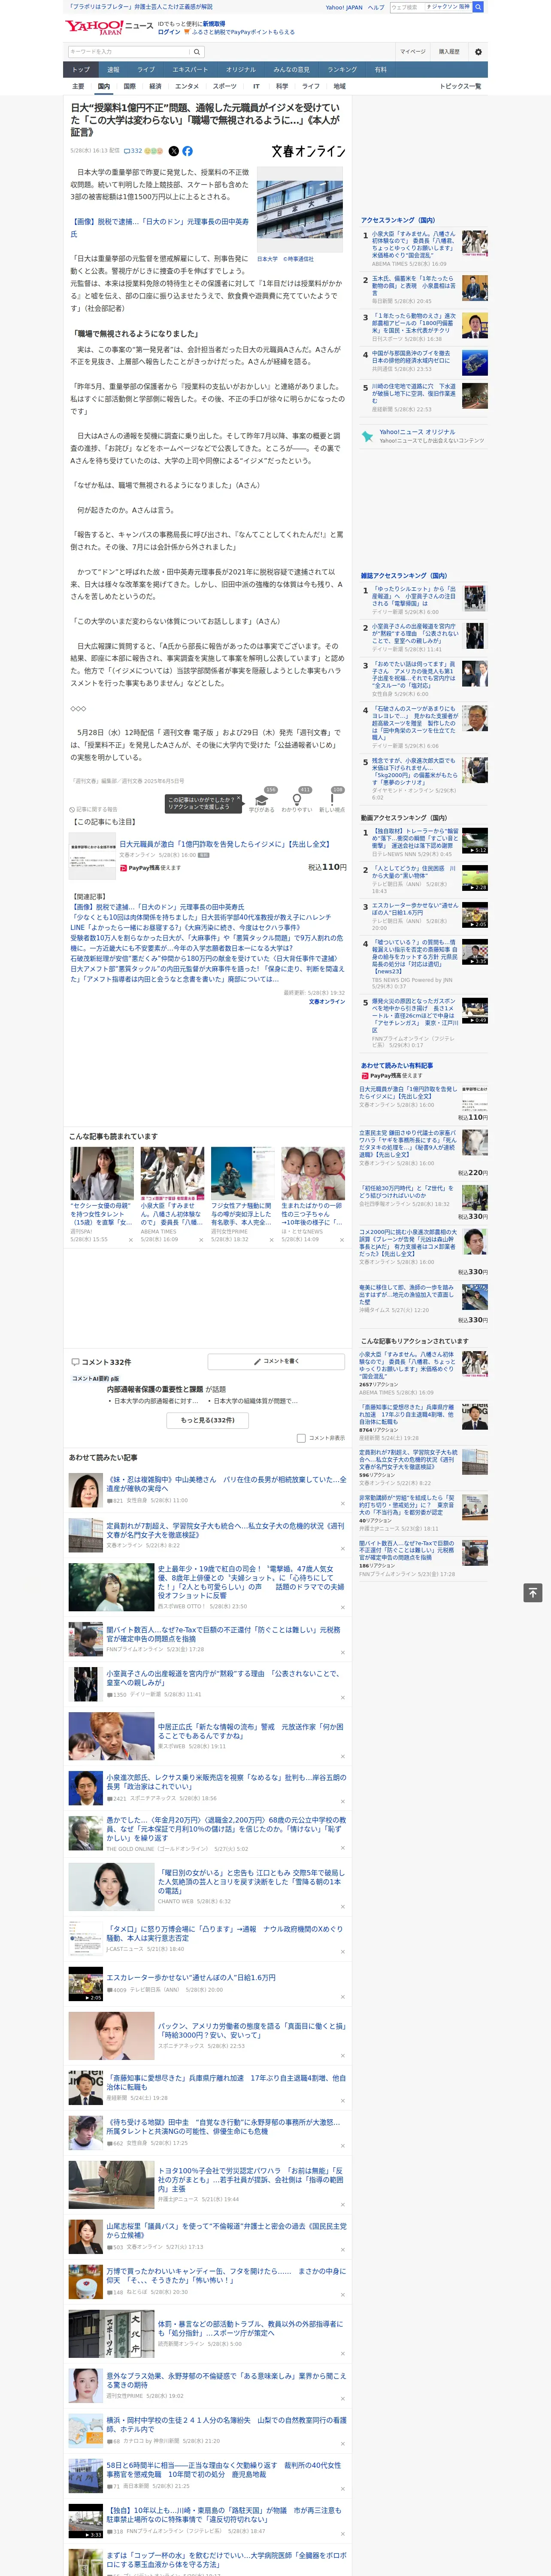The width and height of the screenshot is (551, 2576).
Task: Open マイページ link
Action: 413,51
